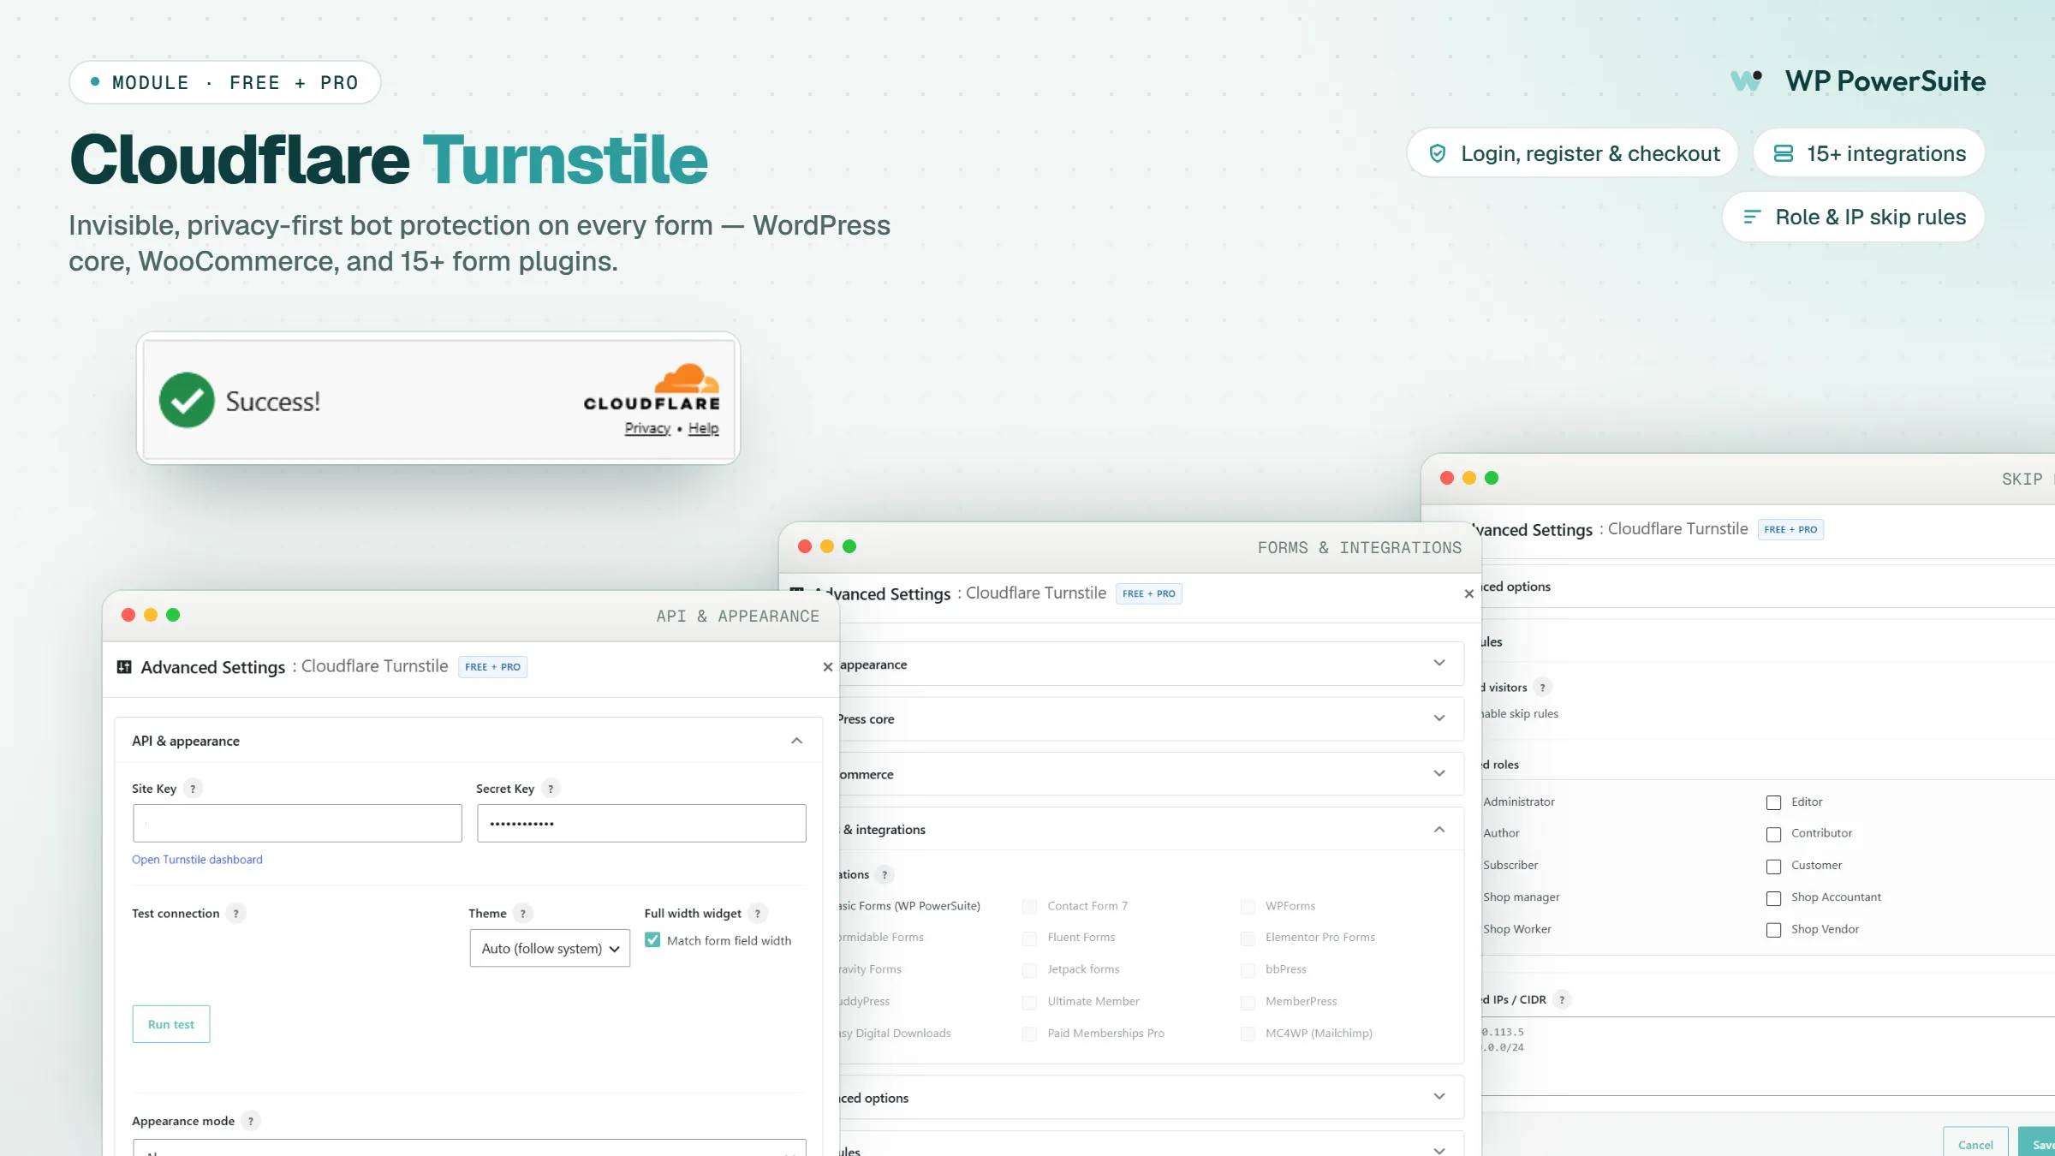Click the IPs / CIDR help icon

[x=1562, y=999]
